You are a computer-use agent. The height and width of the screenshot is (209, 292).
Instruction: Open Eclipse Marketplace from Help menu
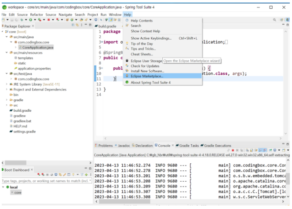pos(147,76)
